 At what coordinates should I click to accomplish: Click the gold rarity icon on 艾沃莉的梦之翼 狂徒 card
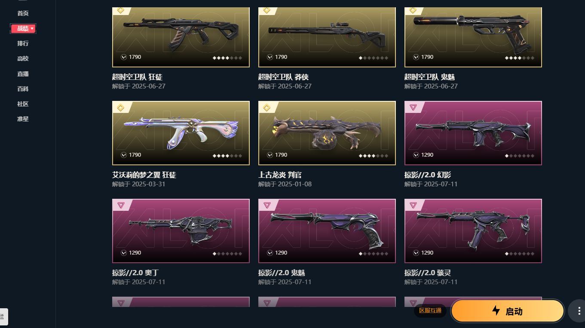[120, 107]
